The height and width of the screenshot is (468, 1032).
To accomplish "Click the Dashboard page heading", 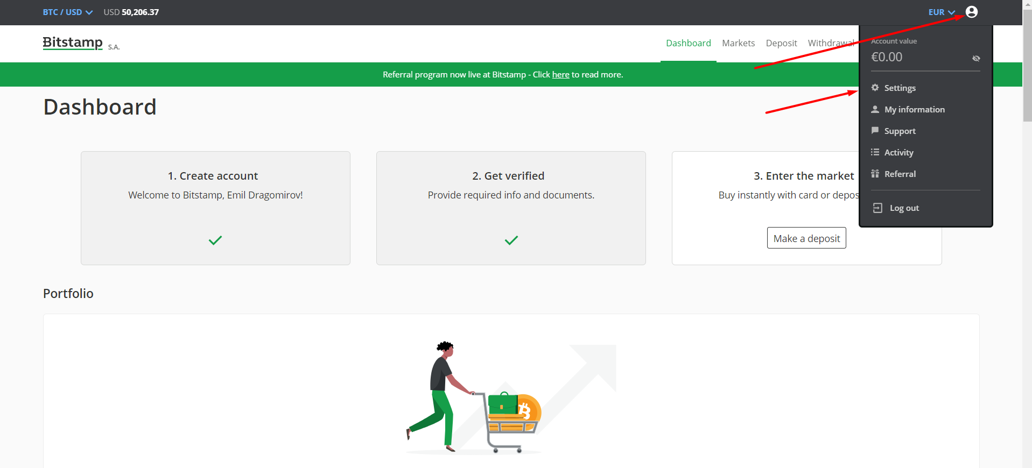I will pos(100,107).
